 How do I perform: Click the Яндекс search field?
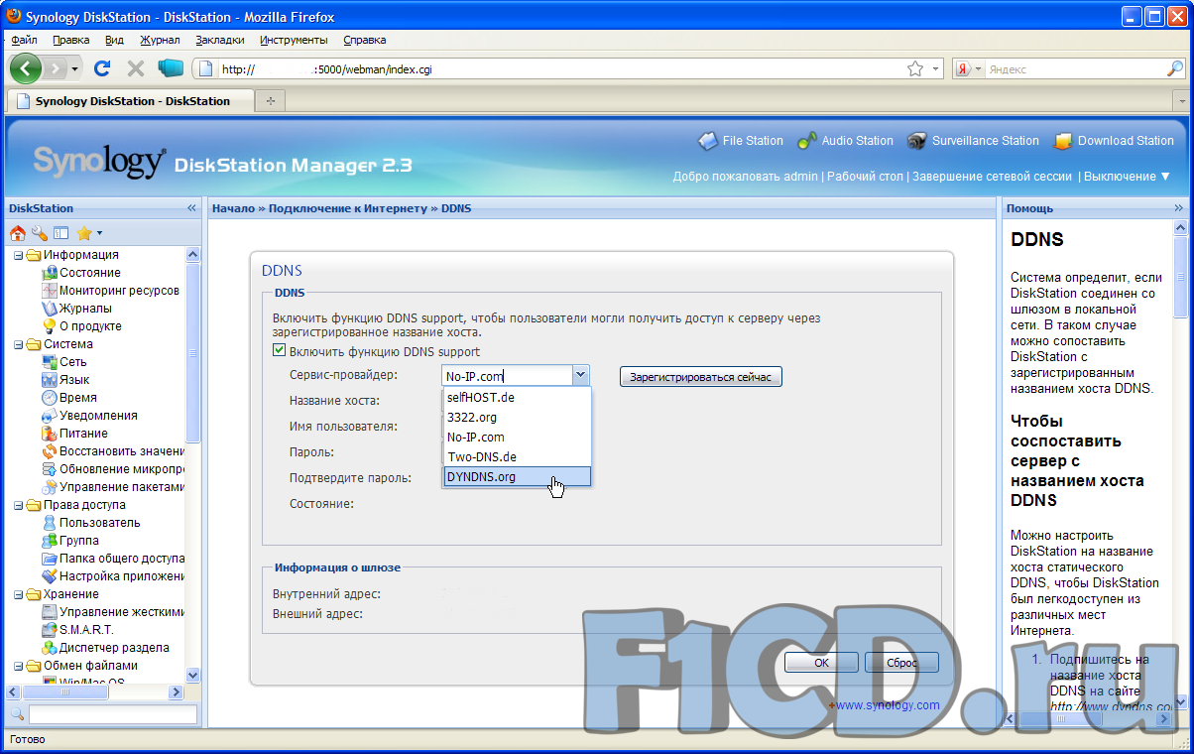point(1075,69)
